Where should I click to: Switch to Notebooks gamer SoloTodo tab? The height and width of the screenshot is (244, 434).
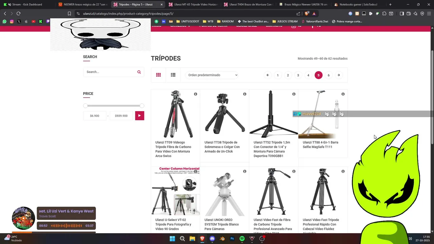pos(358,4)
